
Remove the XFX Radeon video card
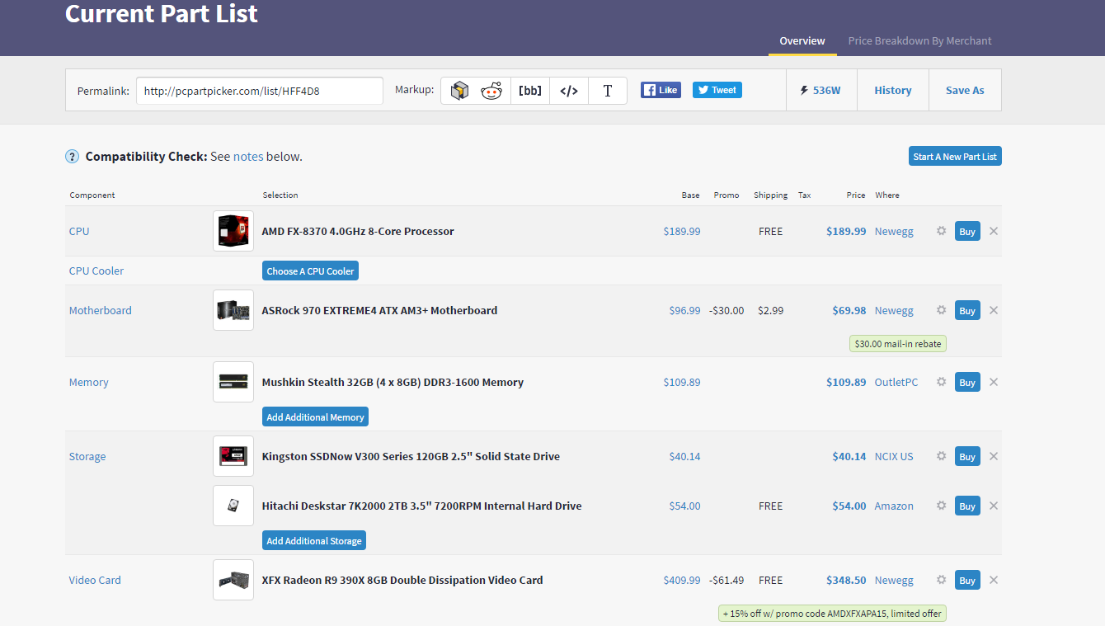[994, 580]
